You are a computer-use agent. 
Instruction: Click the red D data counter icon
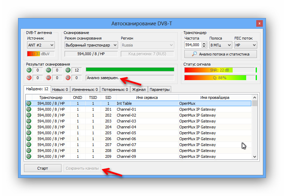pyautogui.click(x=68, y=77)
